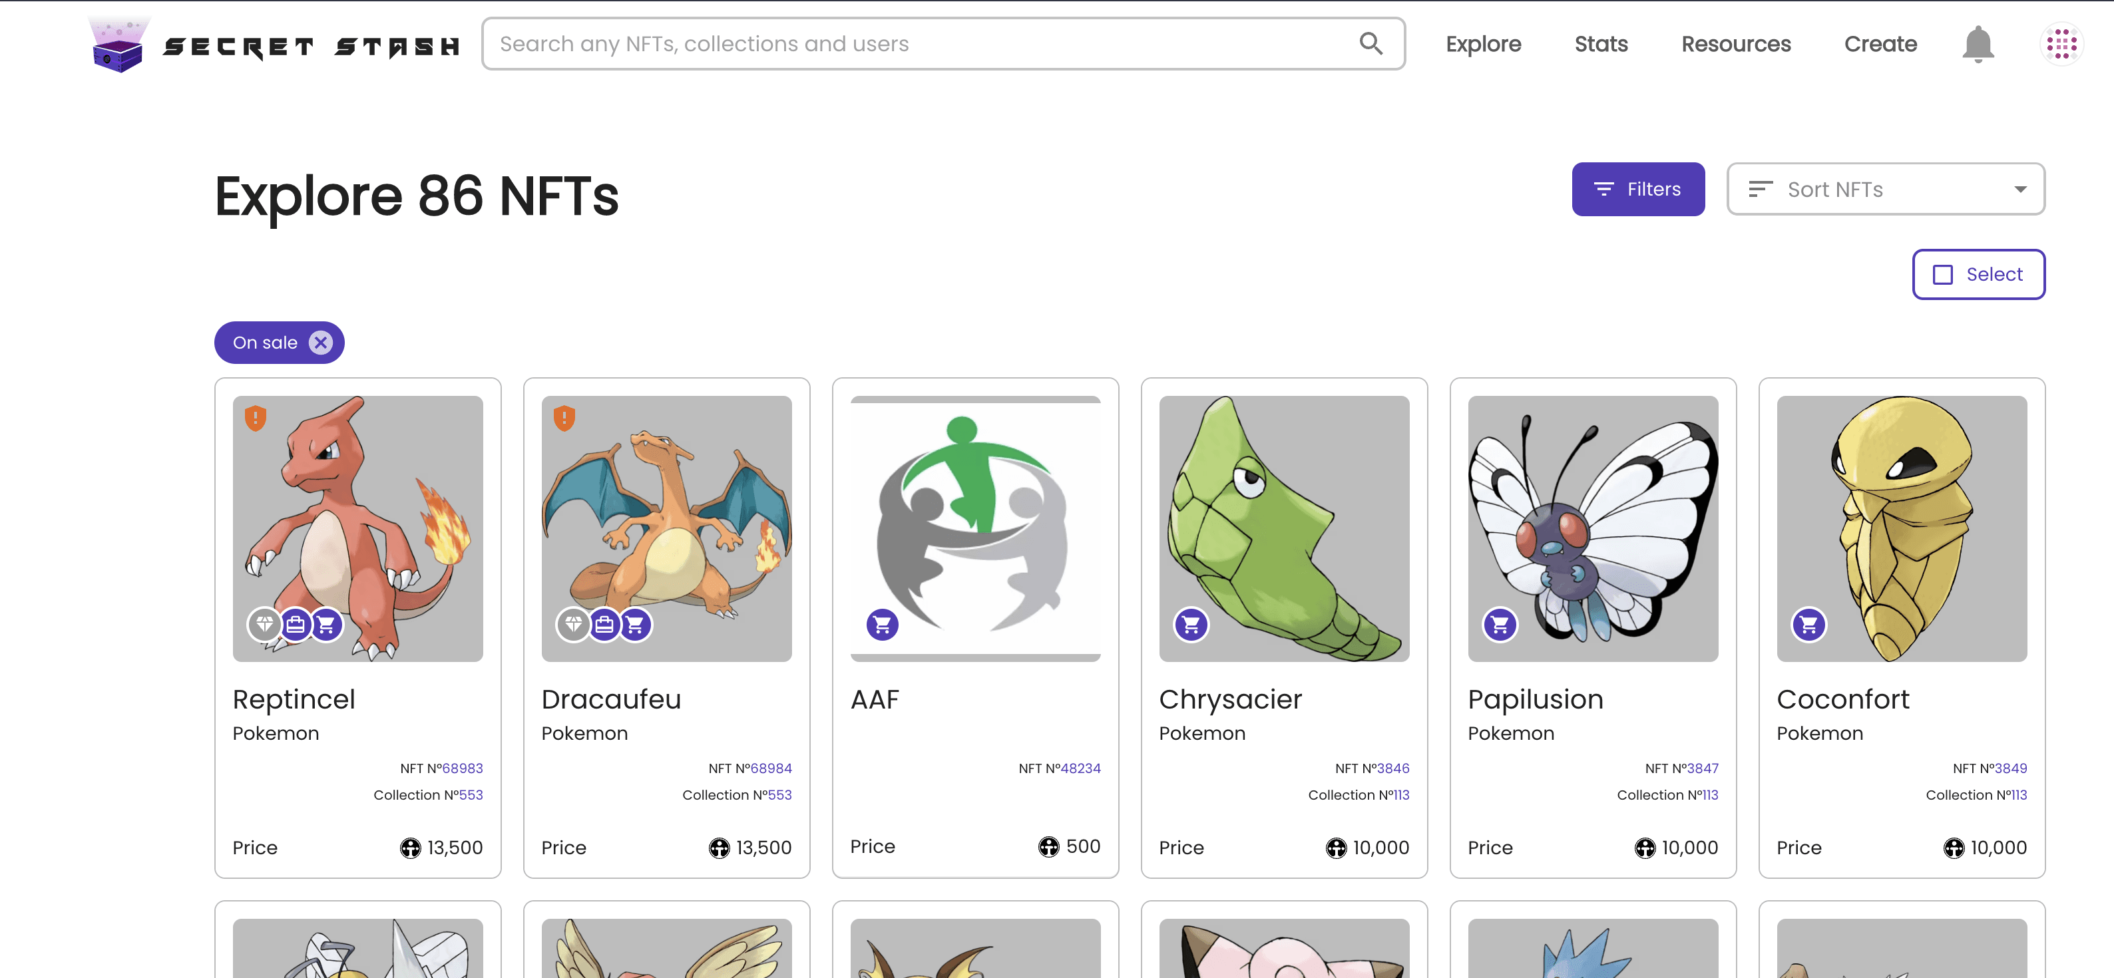
Task: Open the Chrysacier NFT image
Action: (1283, 529)
